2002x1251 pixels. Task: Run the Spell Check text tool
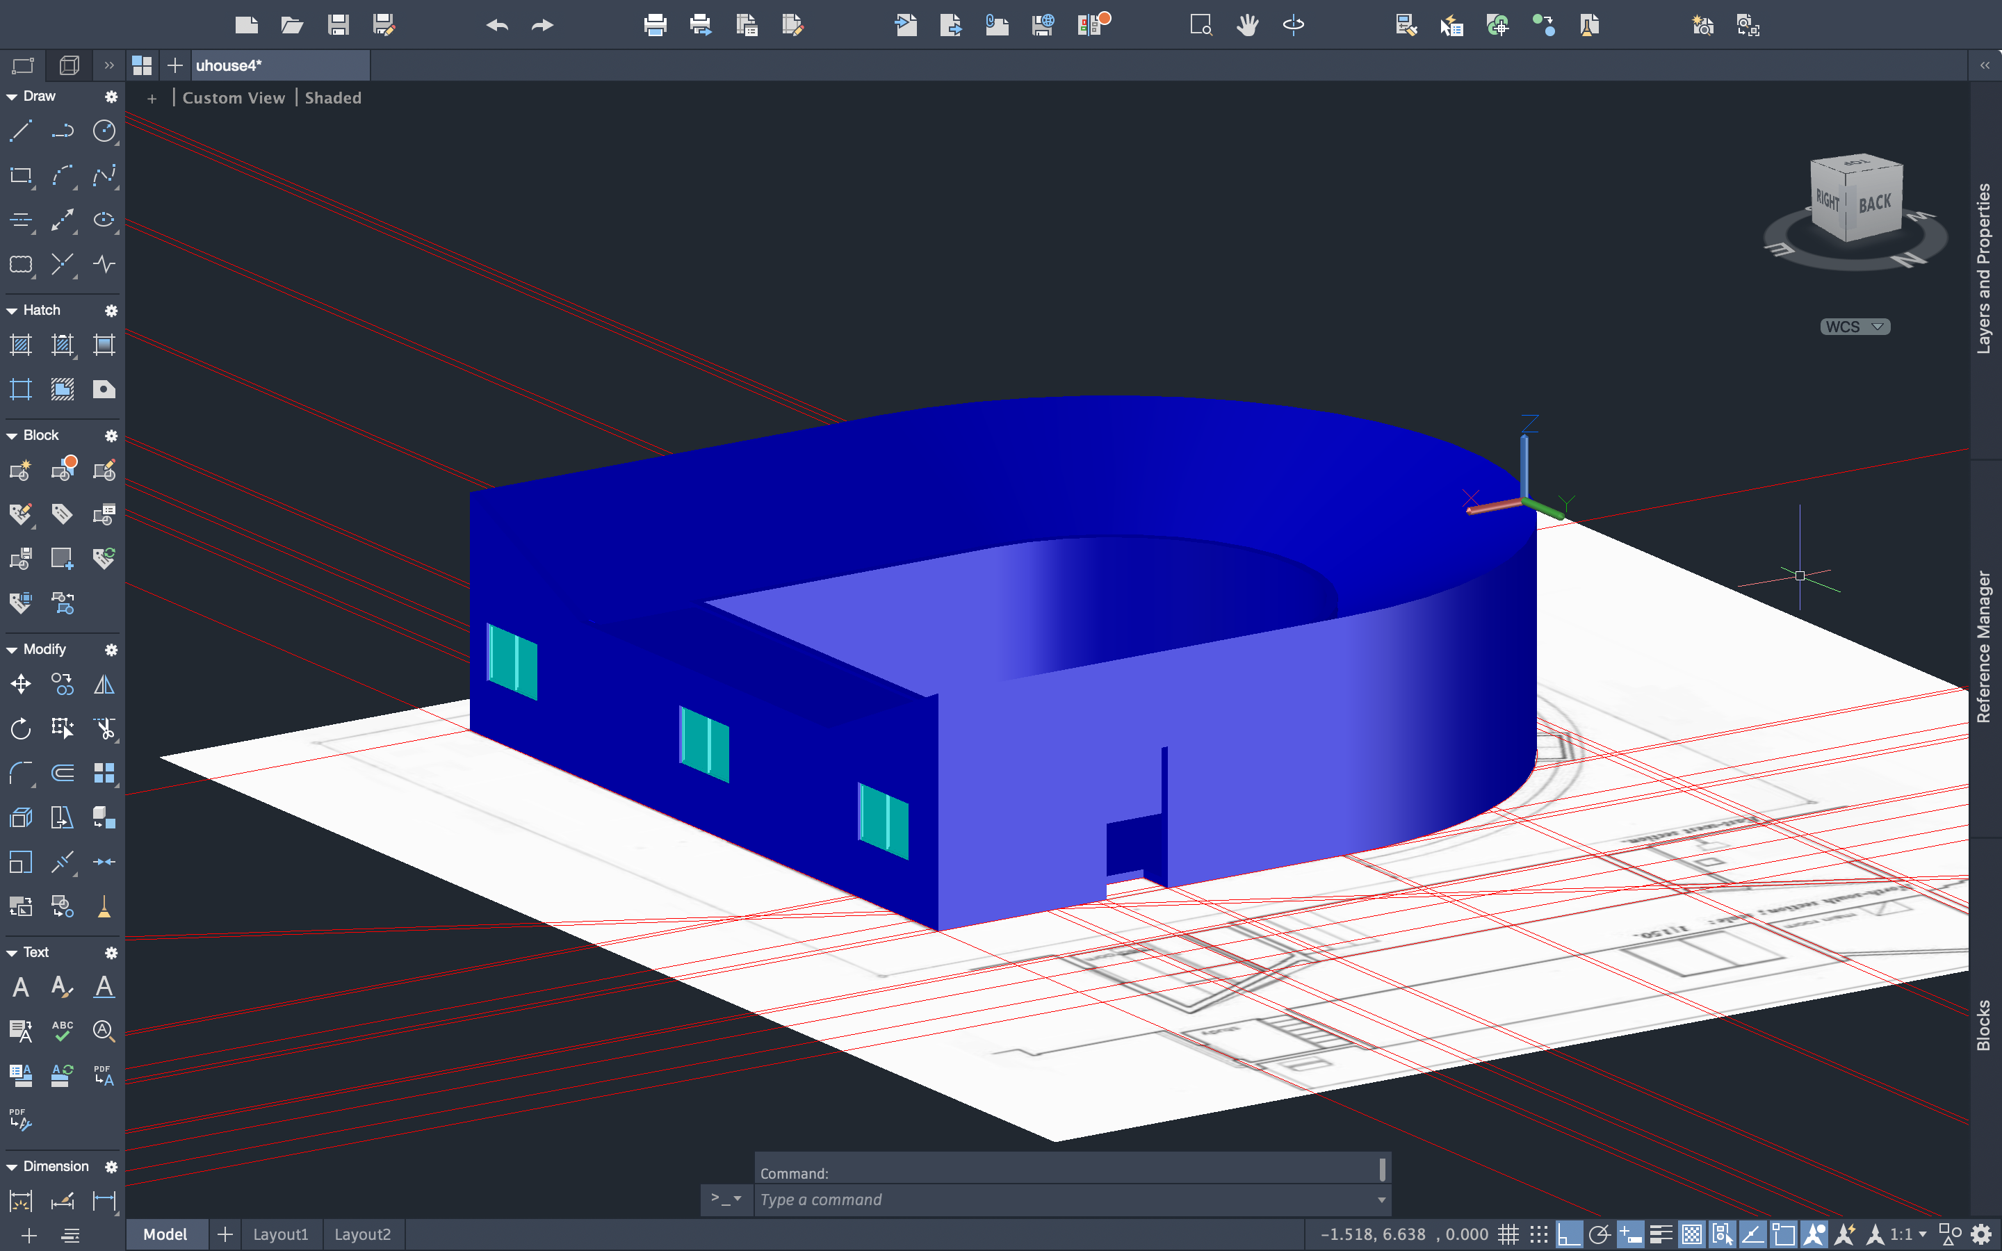point(62,1031)
